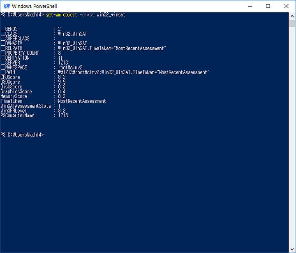Click the scrollbar down arrow
Screen dimensions: 296x253
(x=292, y=249)
